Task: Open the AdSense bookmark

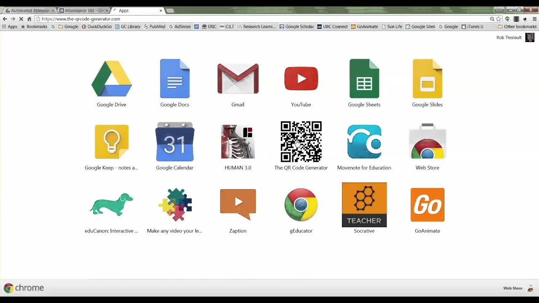Action: 180,27
